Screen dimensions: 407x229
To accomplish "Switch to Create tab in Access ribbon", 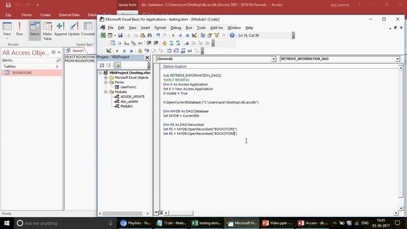I will (45, 15).
